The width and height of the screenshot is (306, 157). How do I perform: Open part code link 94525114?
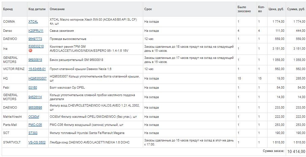[x=35, y=97]
